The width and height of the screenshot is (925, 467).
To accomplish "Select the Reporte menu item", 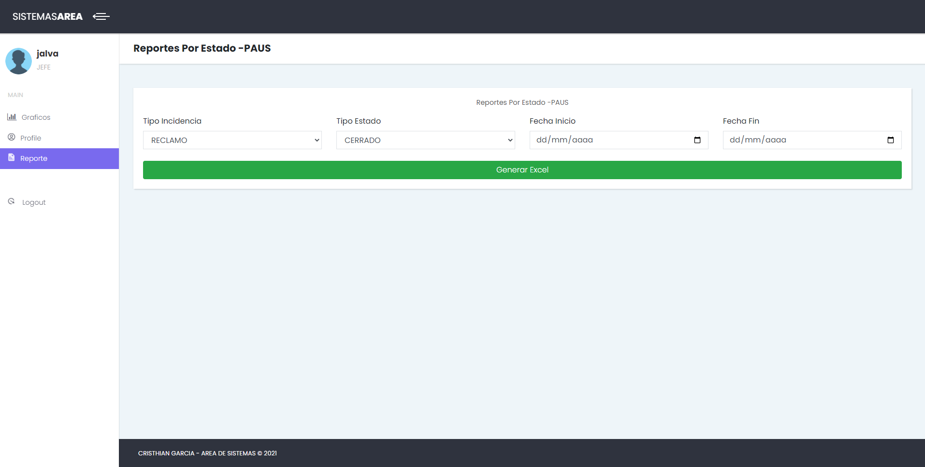I will click(x=33, y=158).
